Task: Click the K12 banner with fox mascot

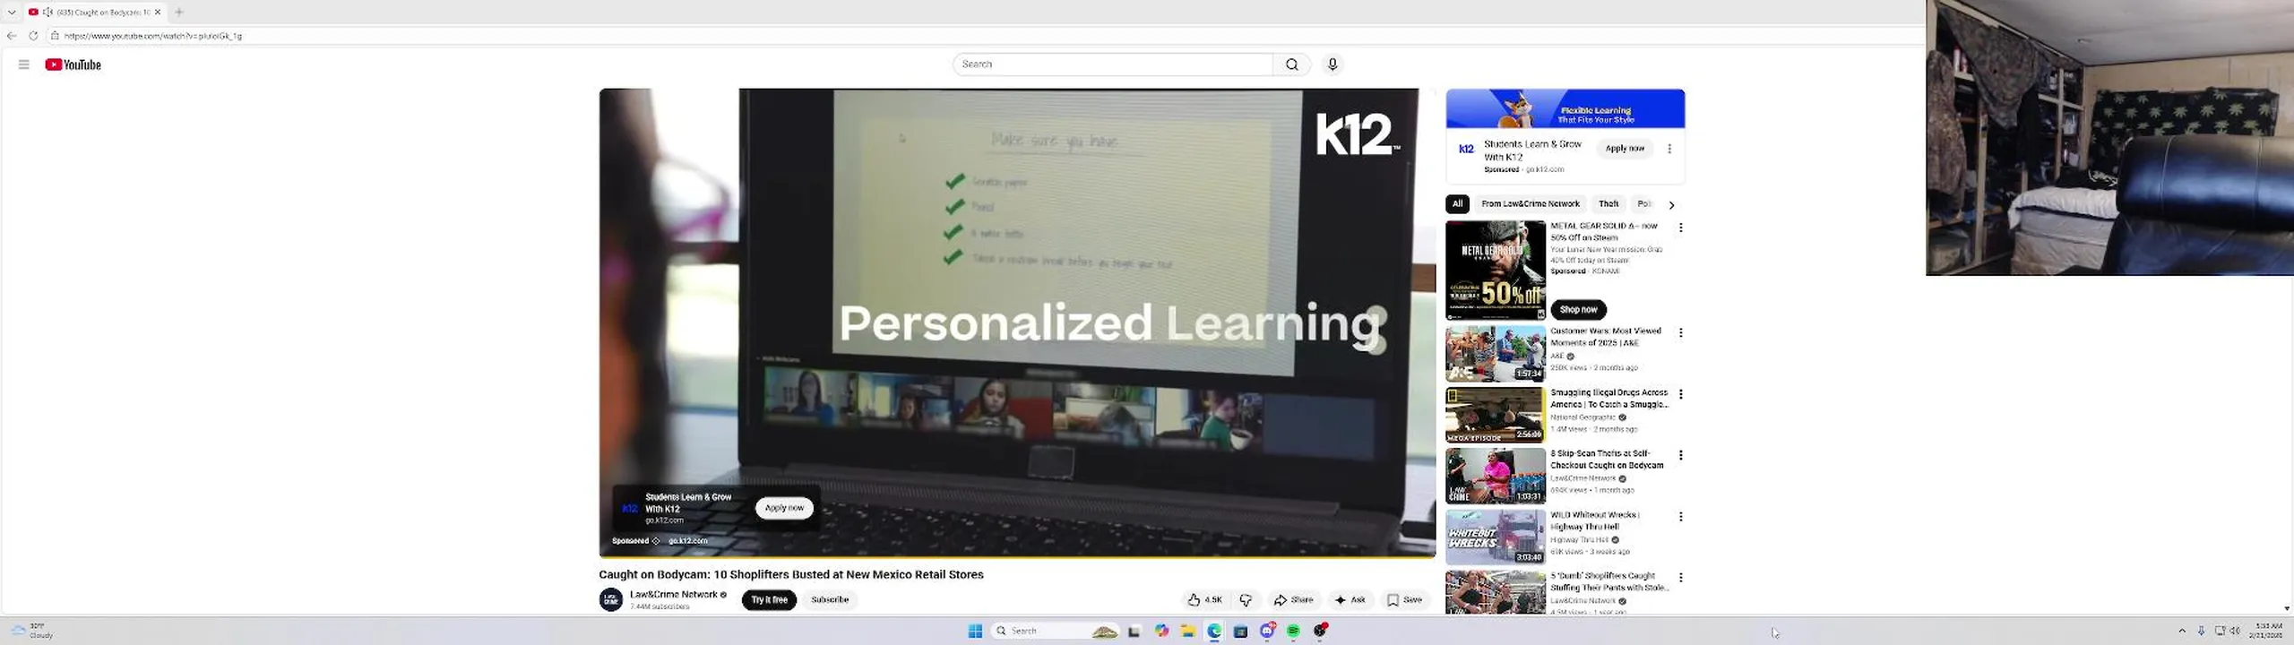Action: (x=1565, y=108)
